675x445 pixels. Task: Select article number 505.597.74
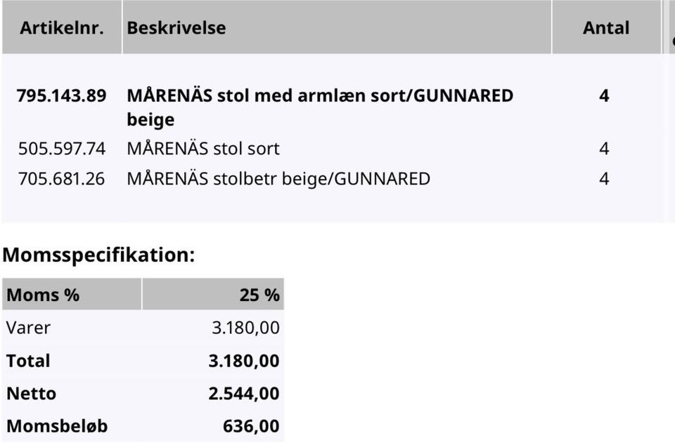pyautogui.click(x=62, y=149)
